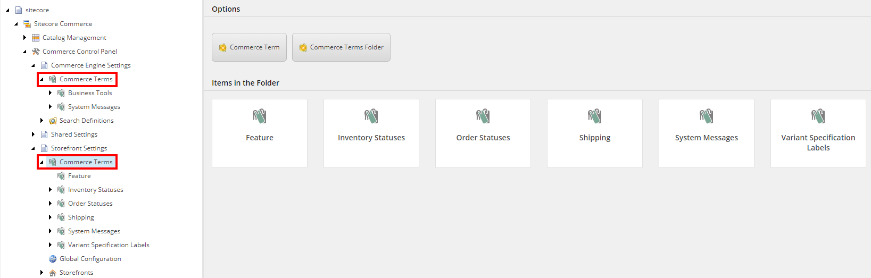Collapse the Storefront Settings node
The image size is (871, 278).
click(33, 148)
